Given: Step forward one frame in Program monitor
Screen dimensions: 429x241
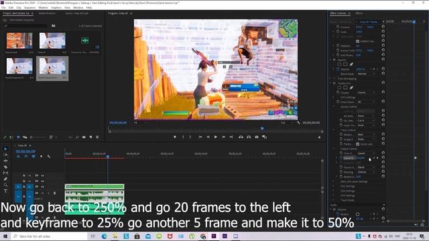Looking at the screenshot, I should tap(223, 137).
